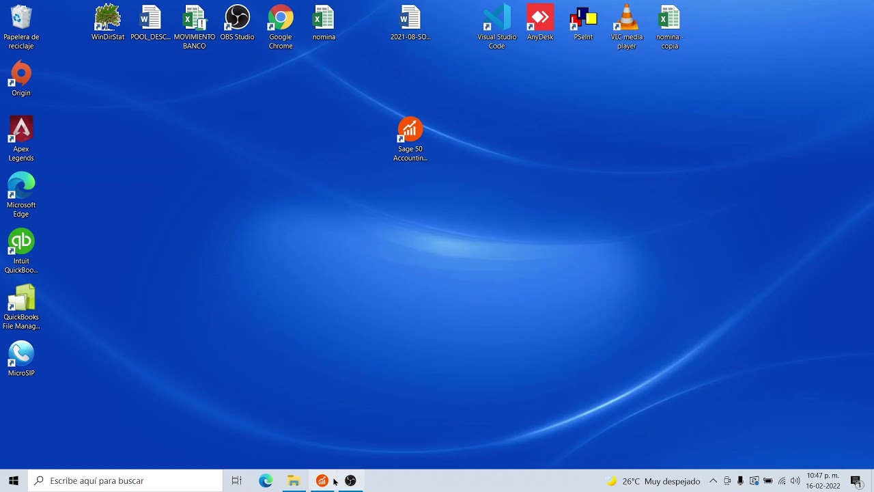Click the 'Escribe aquí para buscar' search box
The image size is (874, 492).
[x=125, y=481]
